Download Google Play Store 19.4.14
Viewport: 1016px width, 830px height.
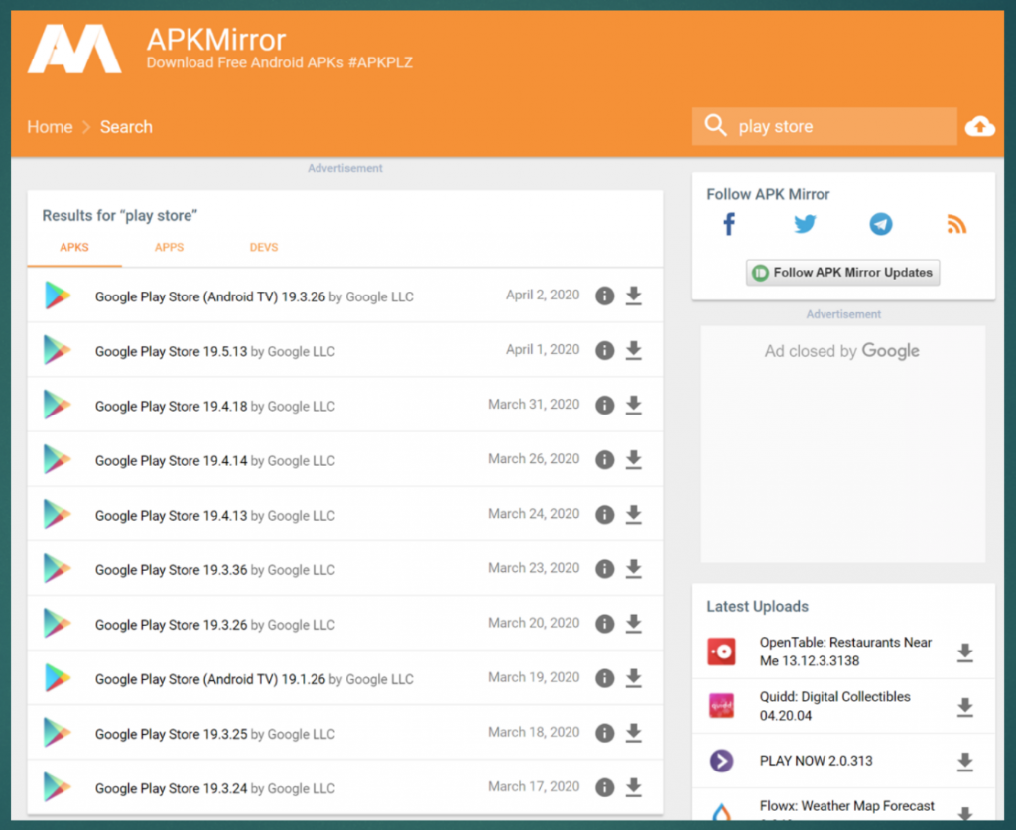pos(634,460)
